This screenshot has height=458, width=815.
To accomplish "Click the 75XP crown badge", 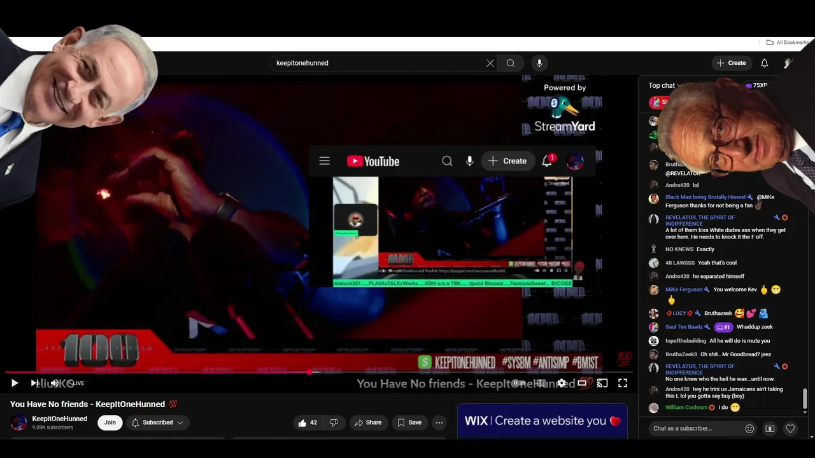I will pos(756,85).
